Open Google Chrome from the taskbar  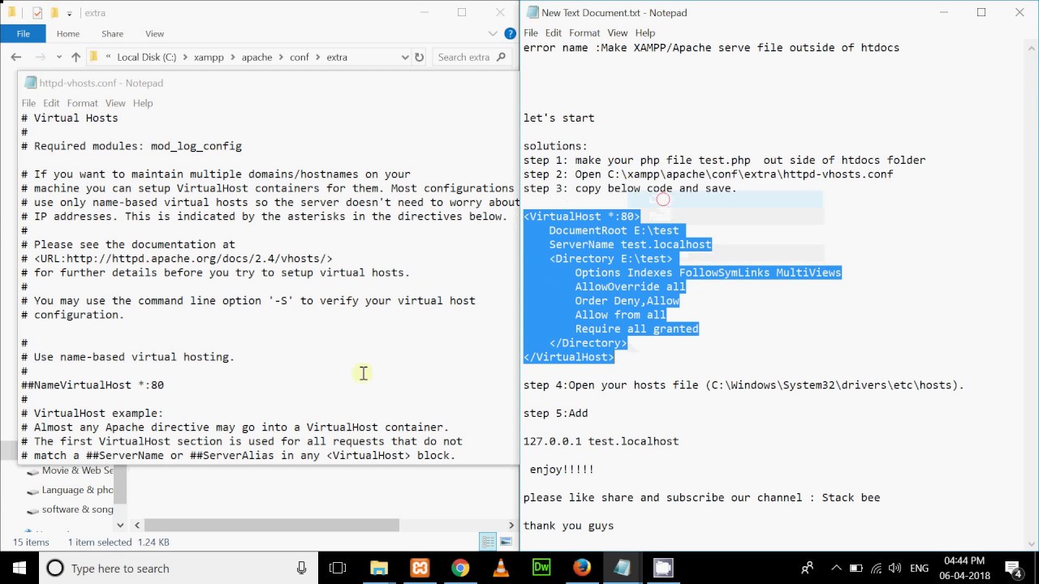click(x=460, y=568)
